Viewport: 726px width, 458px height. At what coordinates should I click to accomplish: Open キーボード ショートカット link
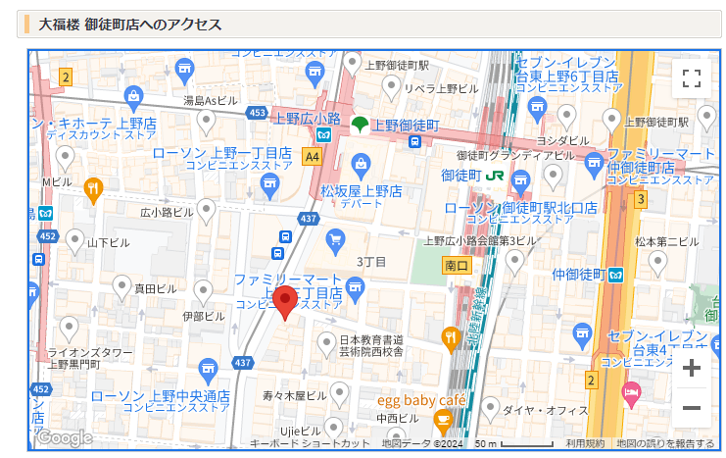(310, 443)
